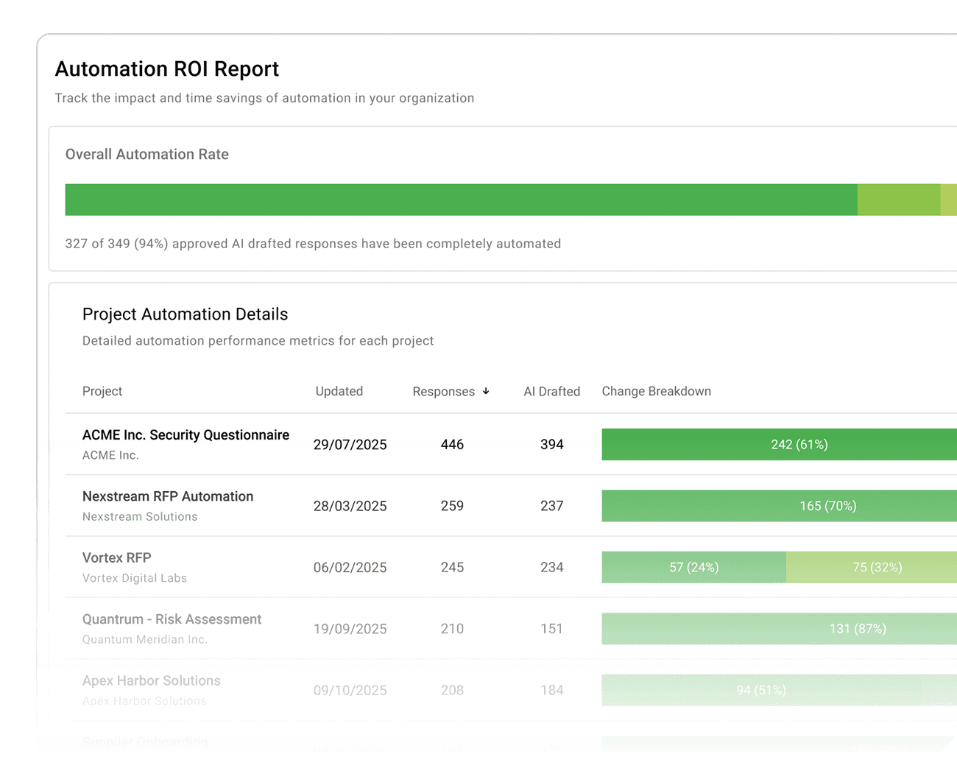Open Nexstream RFP Automation project

[x=168, y=496]
